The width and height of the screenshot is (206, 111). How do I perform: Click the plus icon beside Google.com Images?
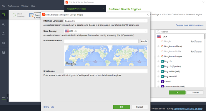(158, 56)
